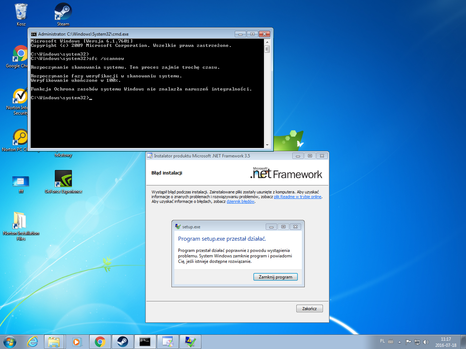This screenshot has height=349, width=466.
Task: Click 'Program setup.exe przestał działać.' text
Action: (x=222, y=239)
